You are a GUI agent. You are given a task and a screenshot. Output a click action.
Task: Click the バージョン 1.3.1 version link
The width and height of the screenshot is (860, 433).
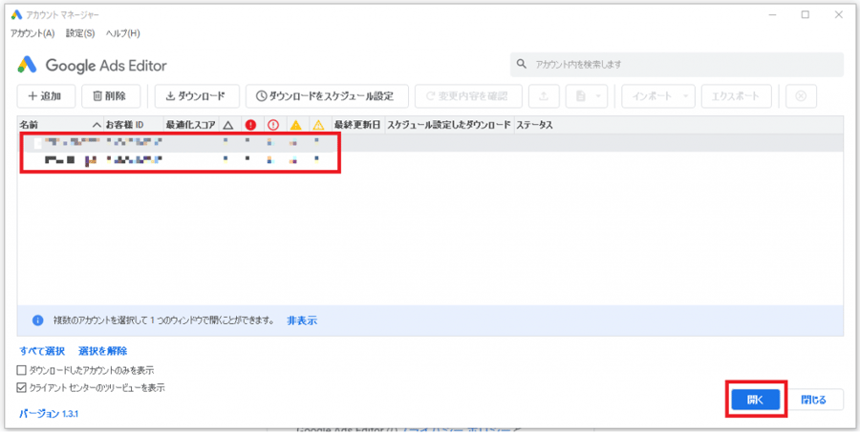pos(49,414)
